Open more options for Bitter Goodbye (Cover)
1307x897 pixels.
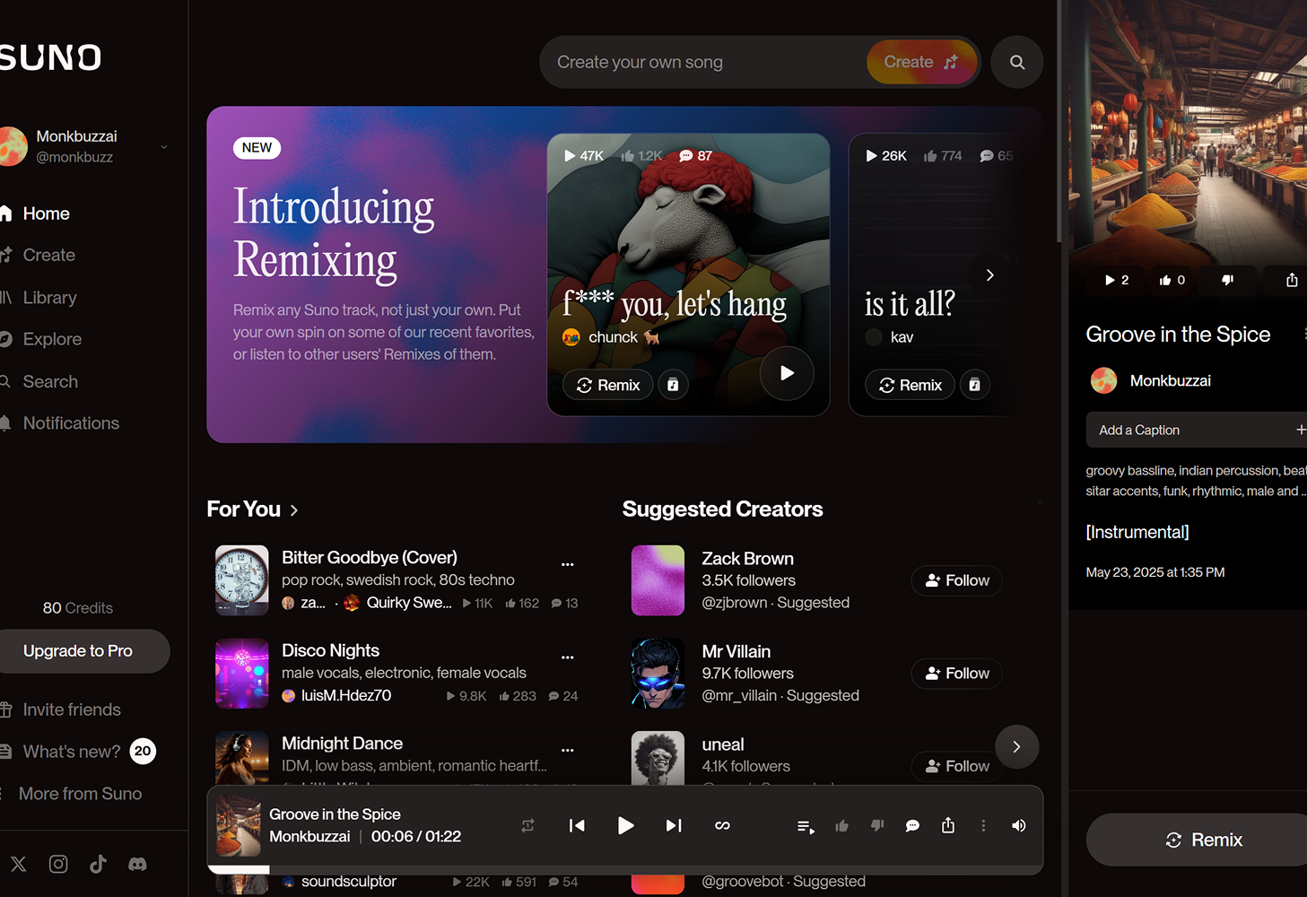(x=568, y=564)
